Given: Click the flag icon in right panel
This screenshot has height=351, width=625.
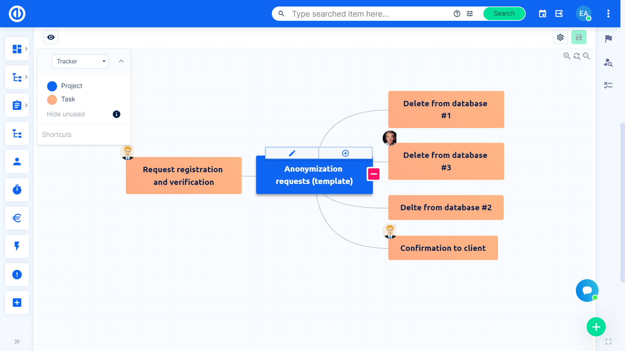Looking at the screenshot, I should tap(608, 39).
